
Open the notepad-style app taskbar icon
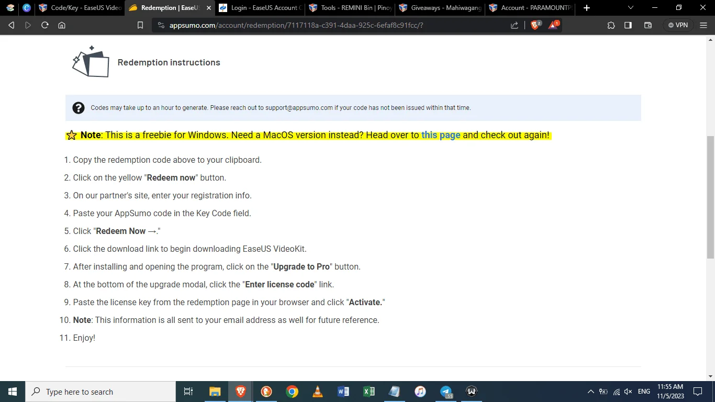395,392
